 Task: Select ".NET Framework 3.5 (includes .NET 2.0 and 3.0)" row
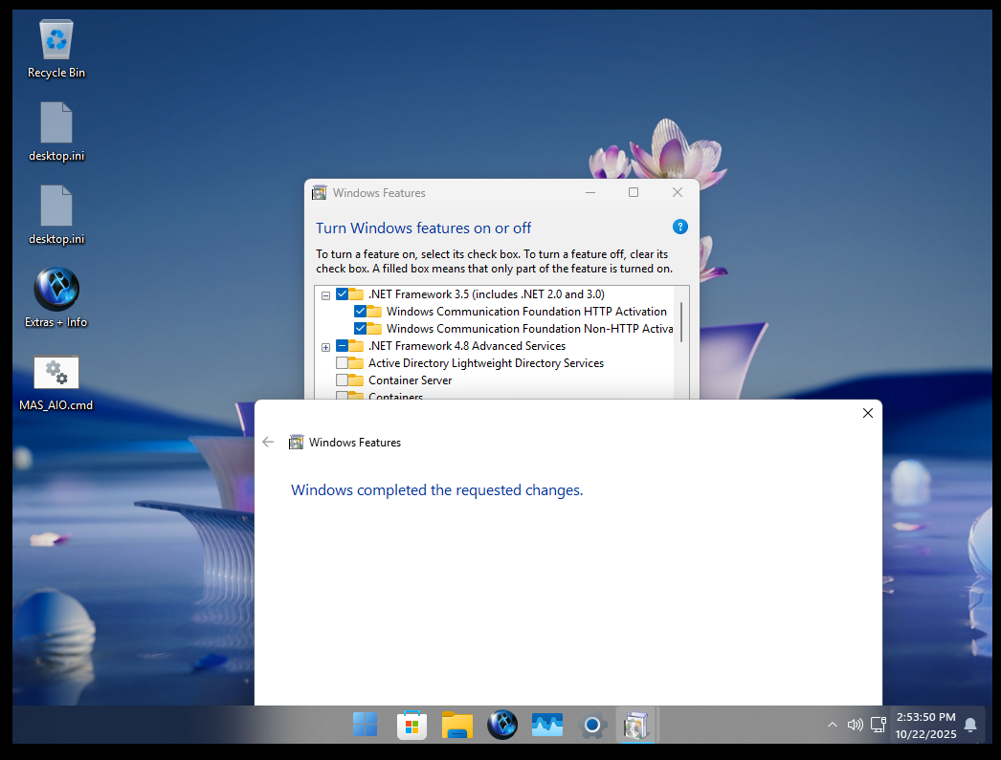click(x=486, y=293)
